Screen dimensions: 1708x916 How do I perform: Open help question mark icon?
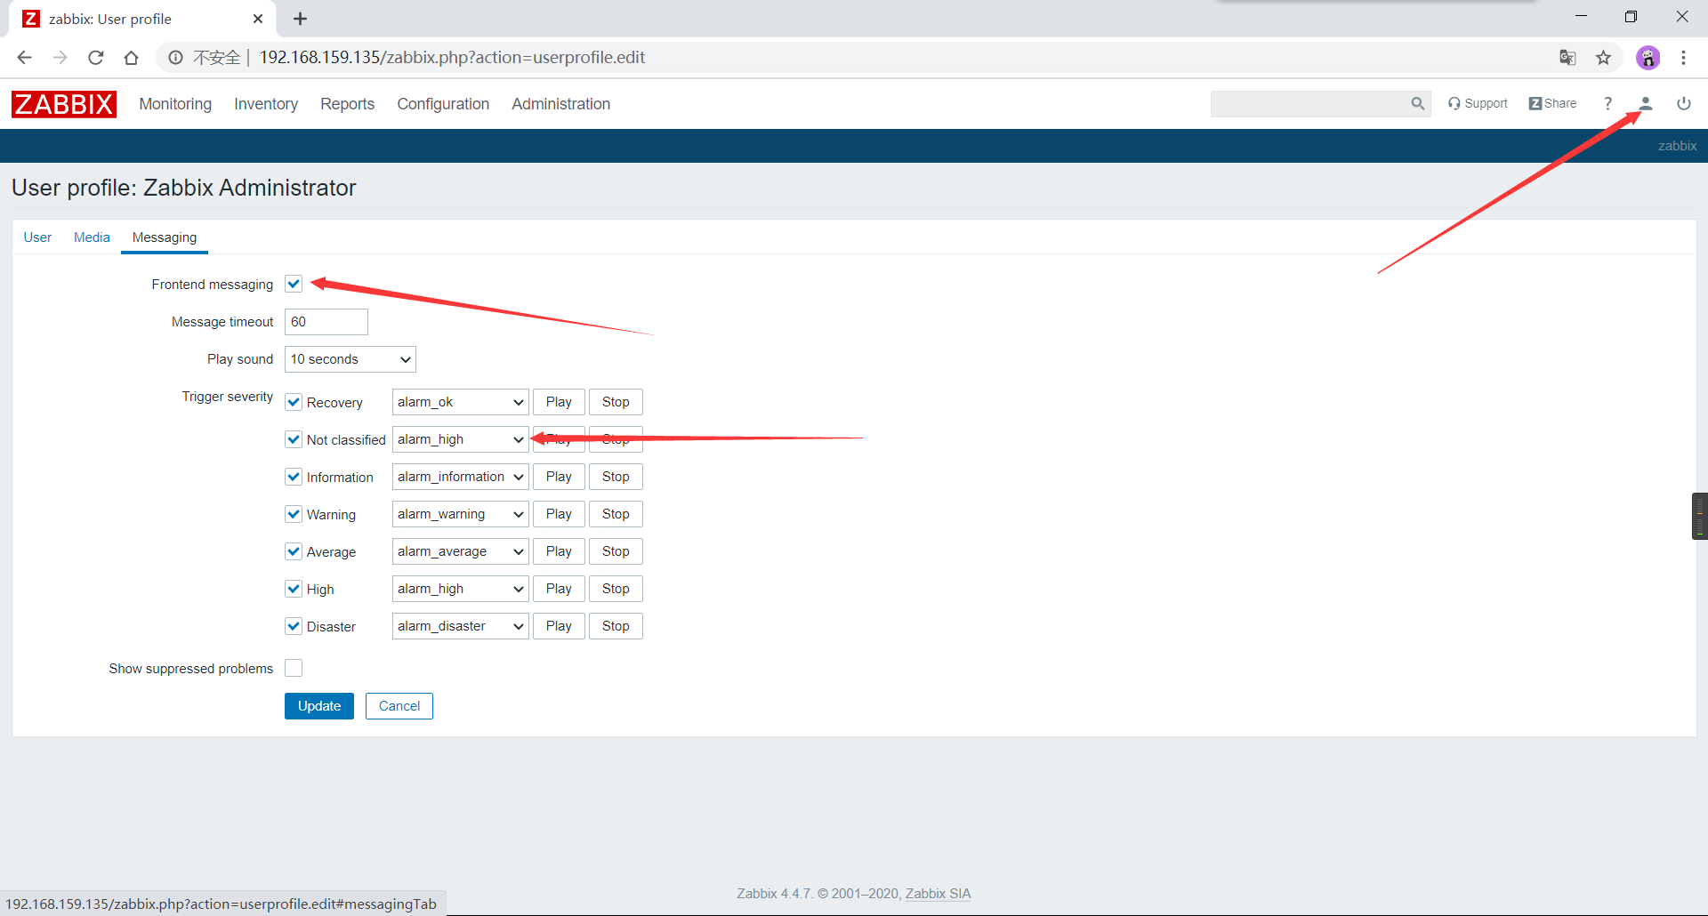click(1607, 104)
